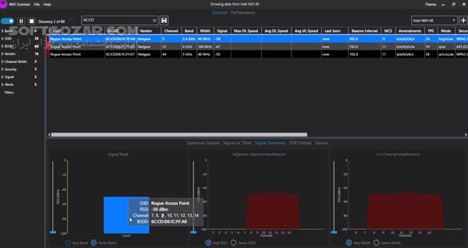Switch to the Spectrum Graphs tab

tap(203, 143)
